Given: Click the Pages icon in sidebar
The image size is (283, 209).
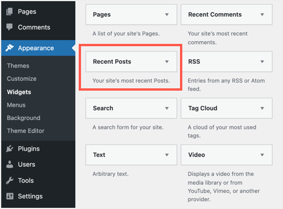Looking at the screenshot, I should point(9,12).
